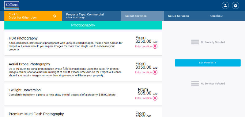245x117 pixels.
Task: Click the No Services Selected list icon
Action: 195,83
